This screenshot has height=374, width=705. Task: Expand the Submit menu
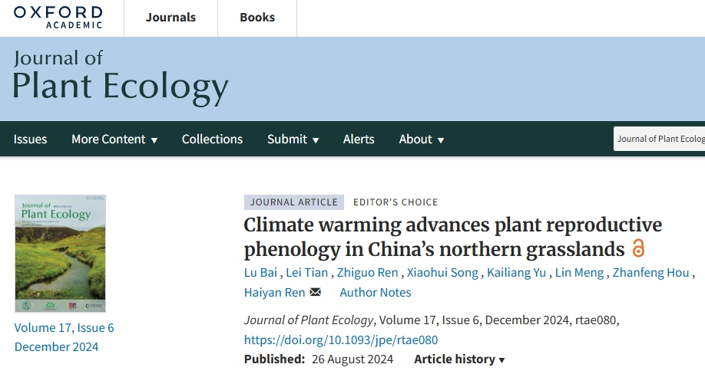[x=293, y=139]
